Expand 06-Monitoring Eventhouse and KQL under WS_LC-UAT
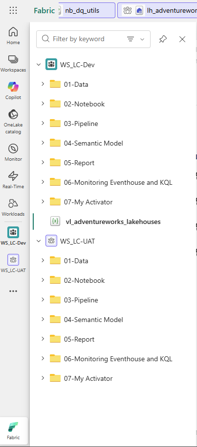This screenshot has width=197, height=447. [43, 359]
